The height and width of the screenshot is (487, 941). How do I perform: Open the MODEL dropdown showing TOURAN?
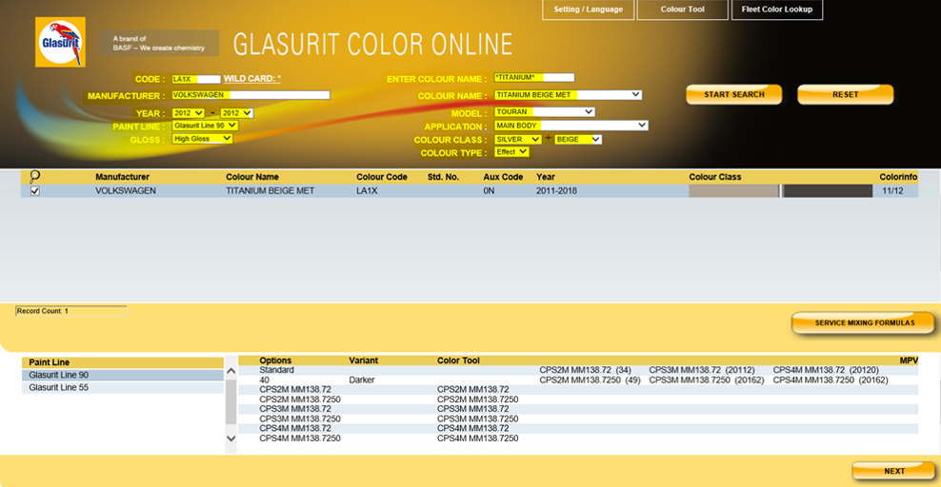545,112
